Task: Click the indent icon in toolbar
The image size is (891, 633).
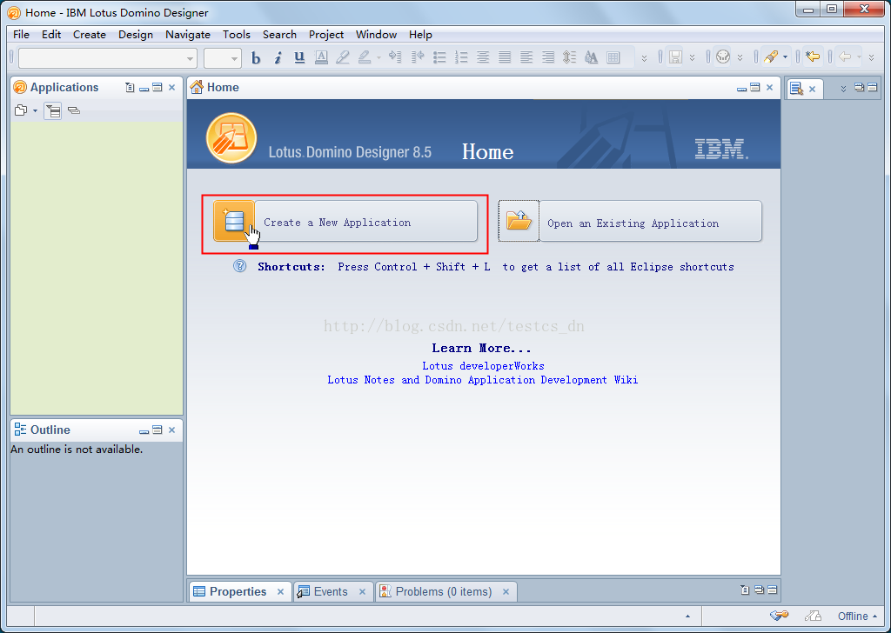Action: pos(395,57)
